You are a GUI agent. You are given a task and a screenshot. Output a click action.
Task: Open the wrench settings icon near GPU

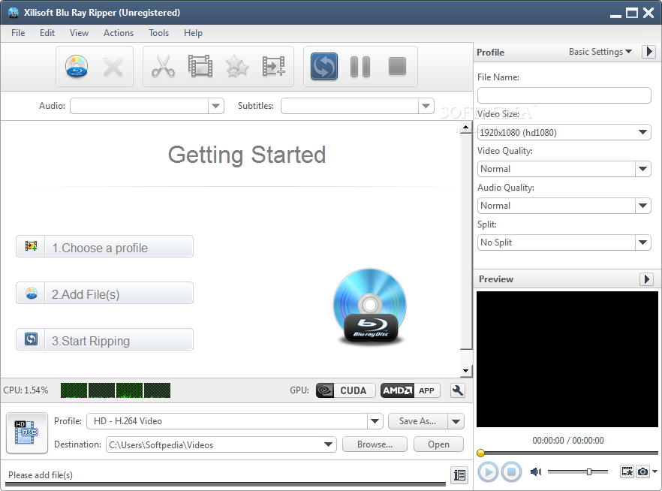coord(457,390)
